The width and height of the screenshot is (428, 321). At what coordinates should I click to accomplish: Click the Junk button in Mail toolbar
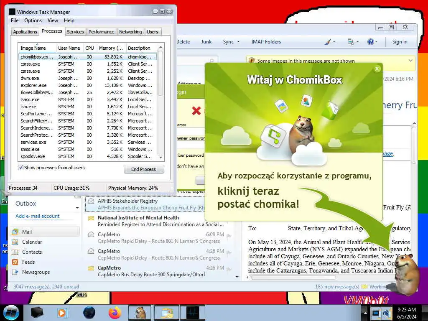(206, 42)
